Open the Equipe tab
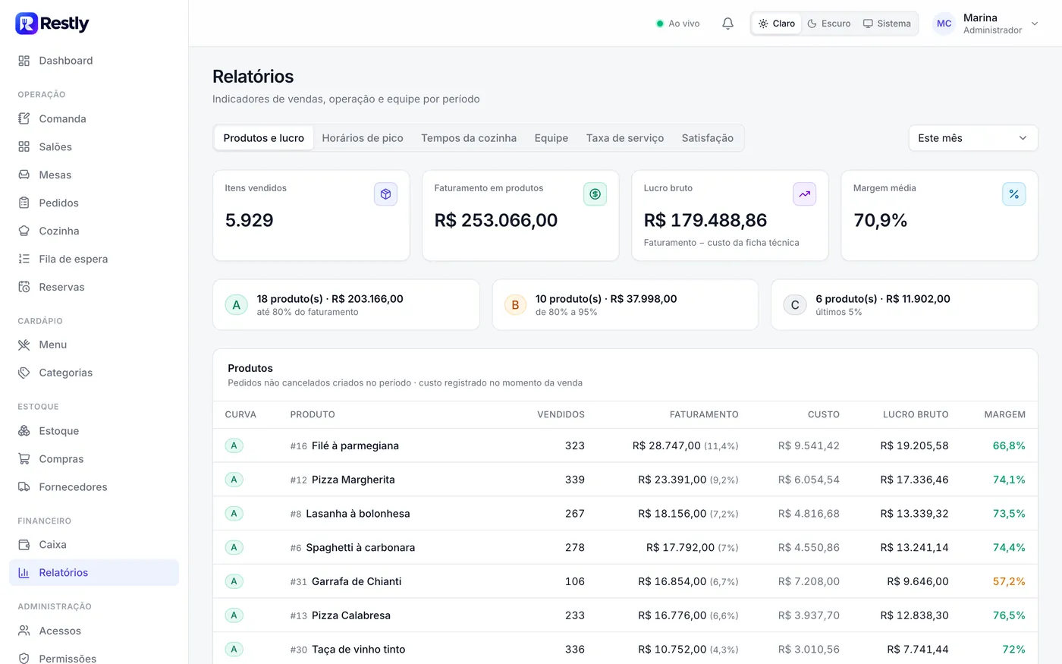Viewport: 1062px width, 664px height. click(551, 138)
